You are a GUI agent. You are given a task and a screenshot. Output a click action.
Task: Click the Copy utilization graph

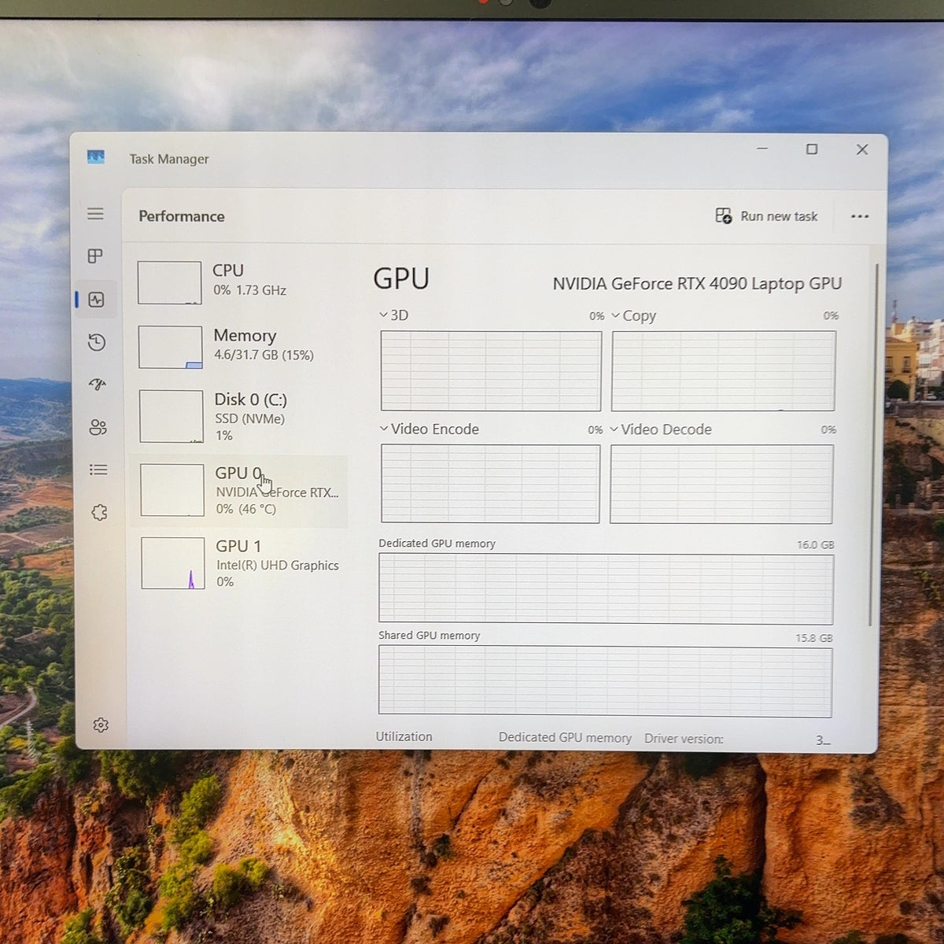pos(723,371)
